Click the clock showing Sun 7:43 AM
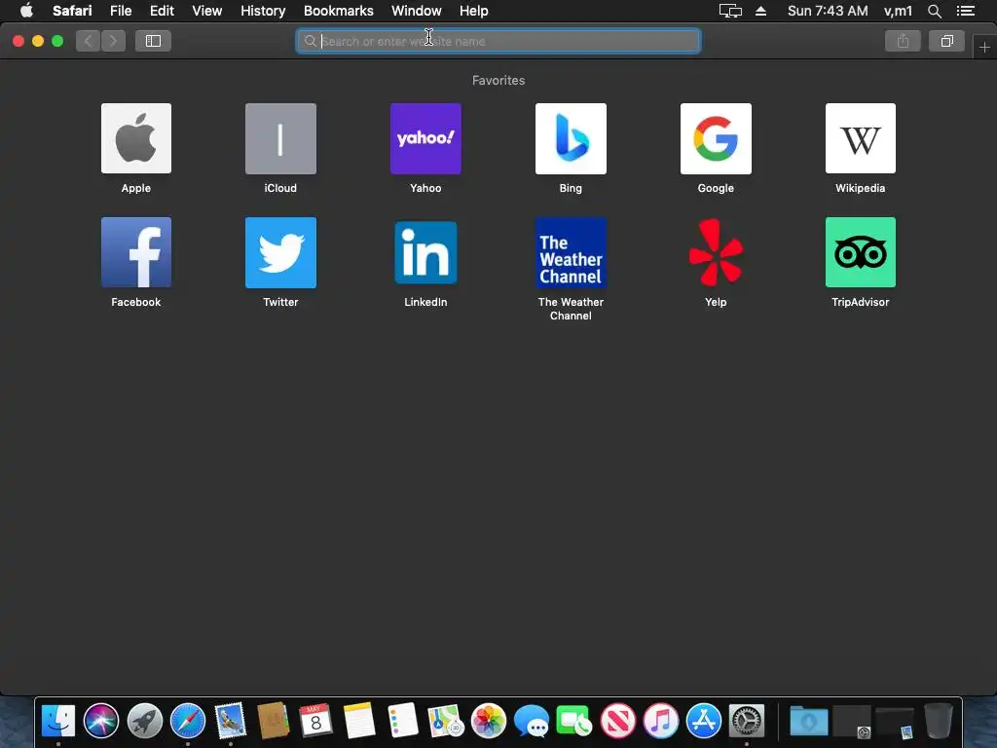 pyautogui.click(x=828, y=11)
